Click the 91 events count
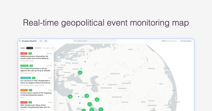The height and width of the screenshot is (111, 212). point(47,48)
